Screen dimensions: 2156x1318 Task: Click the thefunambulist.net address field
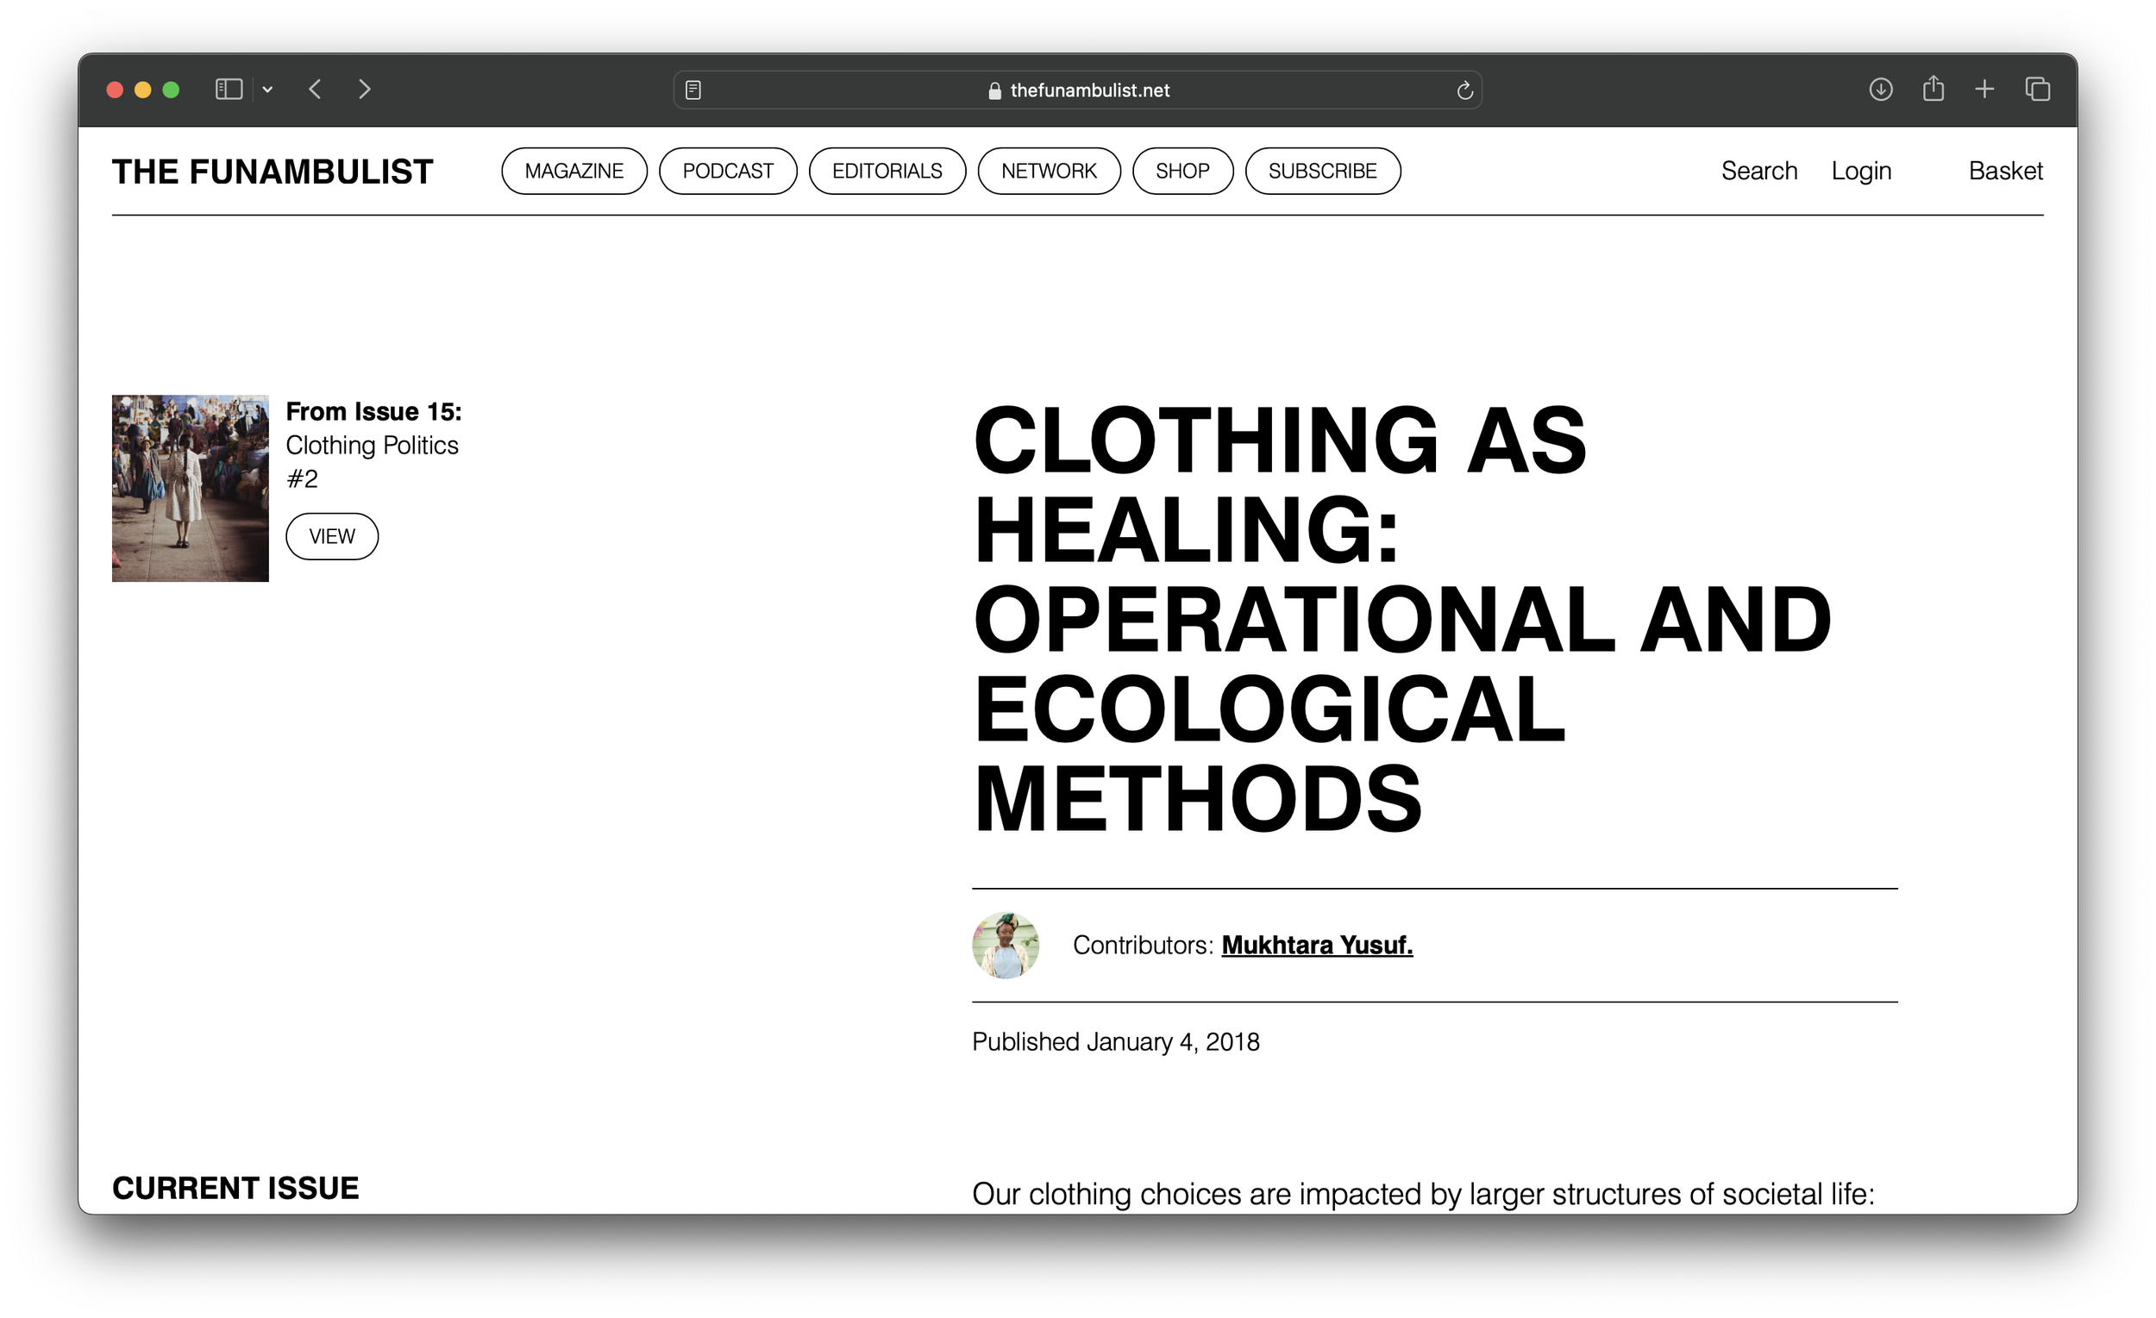(1077, 91)
